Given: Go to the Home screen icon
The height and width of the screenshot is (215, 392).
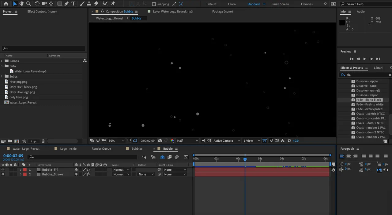Looking at the screenshot, I should coord(6,4).
